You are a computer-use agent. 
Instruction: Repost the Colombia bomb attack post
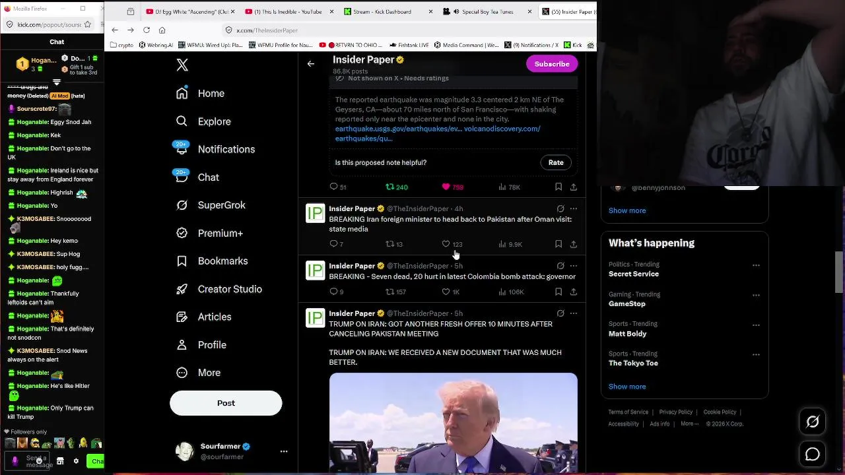click(x=396, y=292)
